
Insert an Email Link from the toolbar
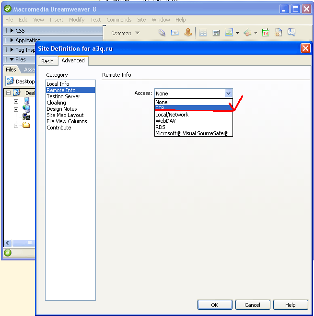(x=174, y=33)
